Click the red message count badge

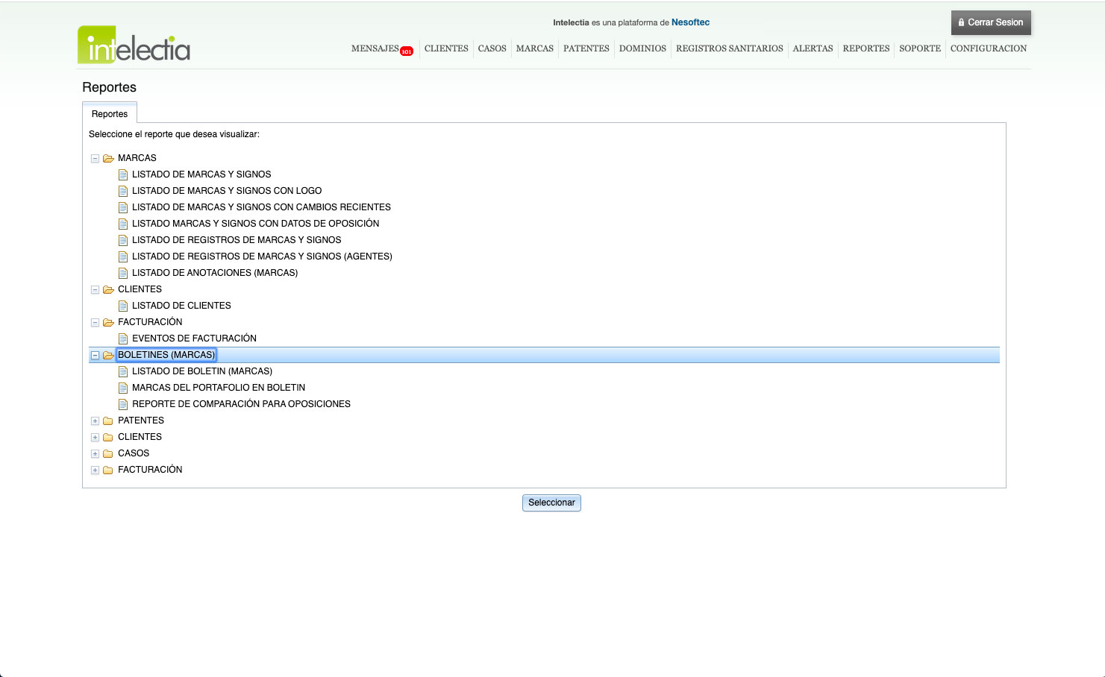click(x=407, y=51)
